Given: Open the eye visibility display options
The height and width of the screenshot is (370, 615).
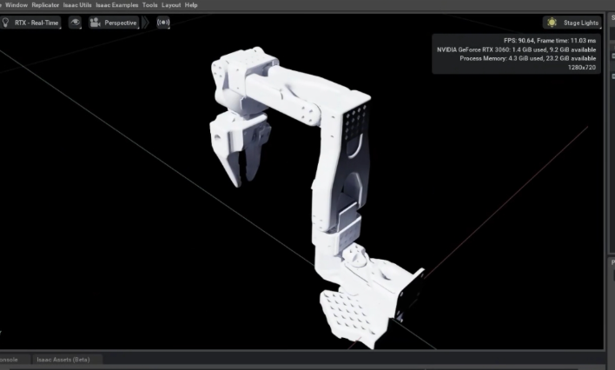Looking at the screenshot, I should [x=75, y=23].
